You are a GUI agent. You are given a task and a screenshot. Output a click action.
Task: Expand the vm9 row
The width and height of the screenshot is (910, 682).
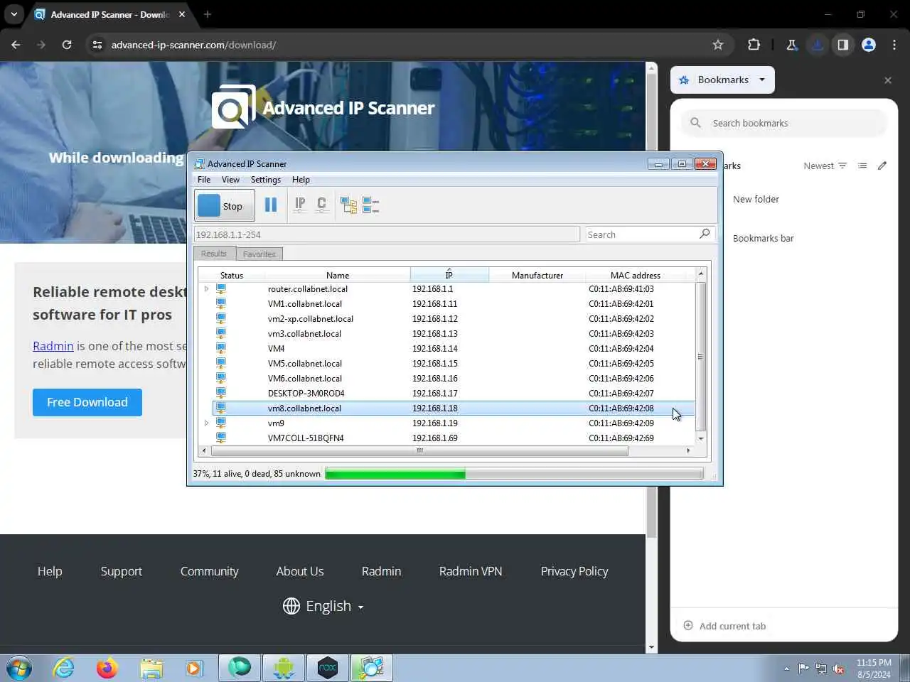(207, 423)
